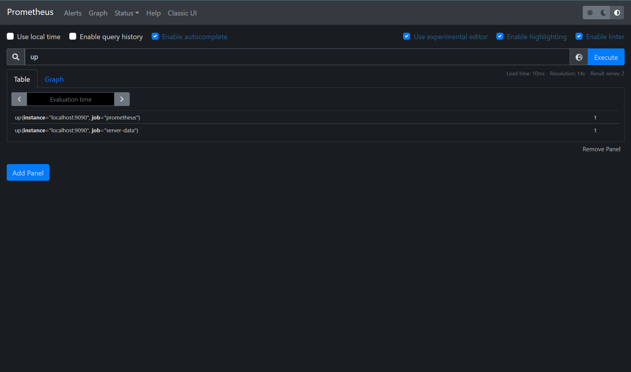Focus the Evaluation time input field
Screen dimensions: 631x372
coord(70,99)
